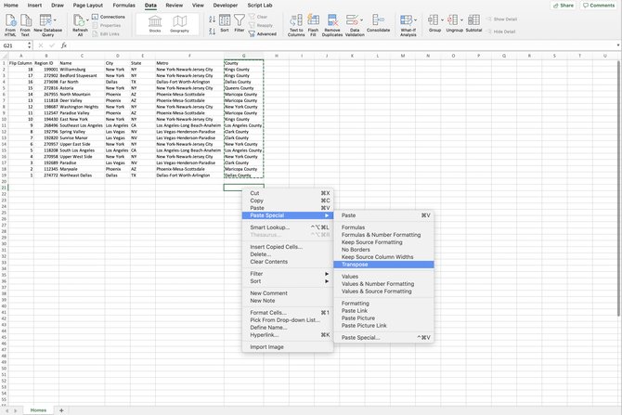Click the From HTML icon

click(10, 22)
